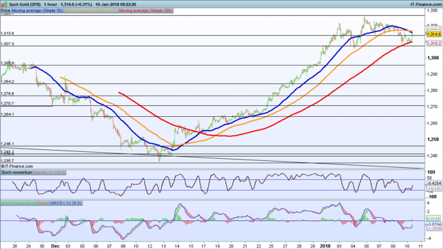This screenshot has height=249, width=443.
Task: Select the 1,264.1 horizontal level label
Action: tap(8, 114)
